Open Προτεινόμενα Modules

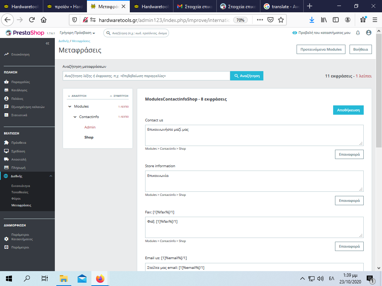click(321, 50)
